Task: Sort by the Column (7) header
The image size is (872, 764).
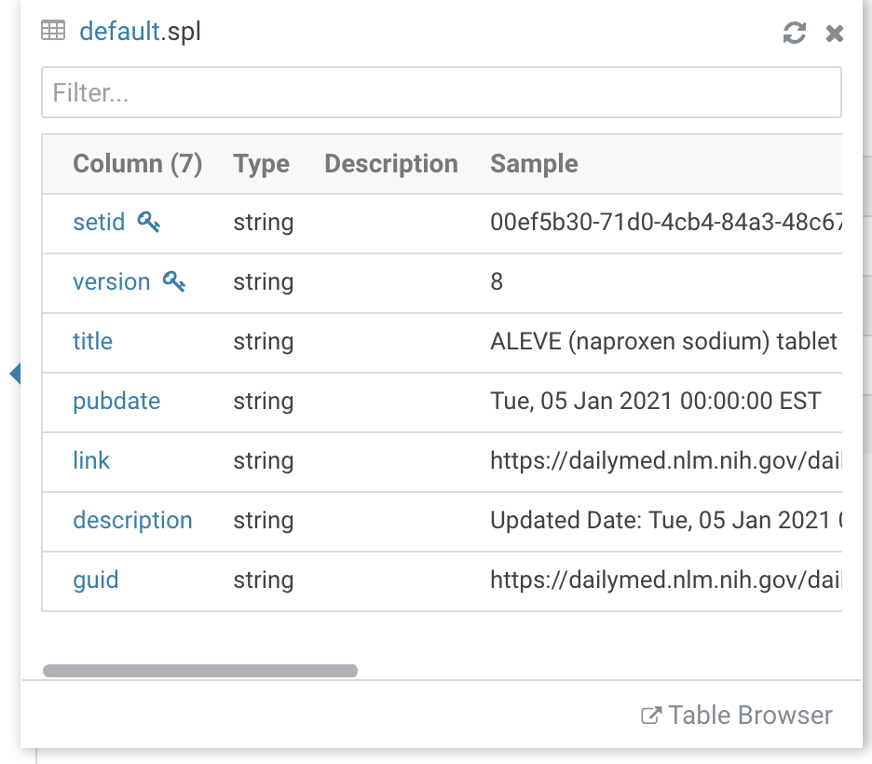Action: click(x=137, y=164)
